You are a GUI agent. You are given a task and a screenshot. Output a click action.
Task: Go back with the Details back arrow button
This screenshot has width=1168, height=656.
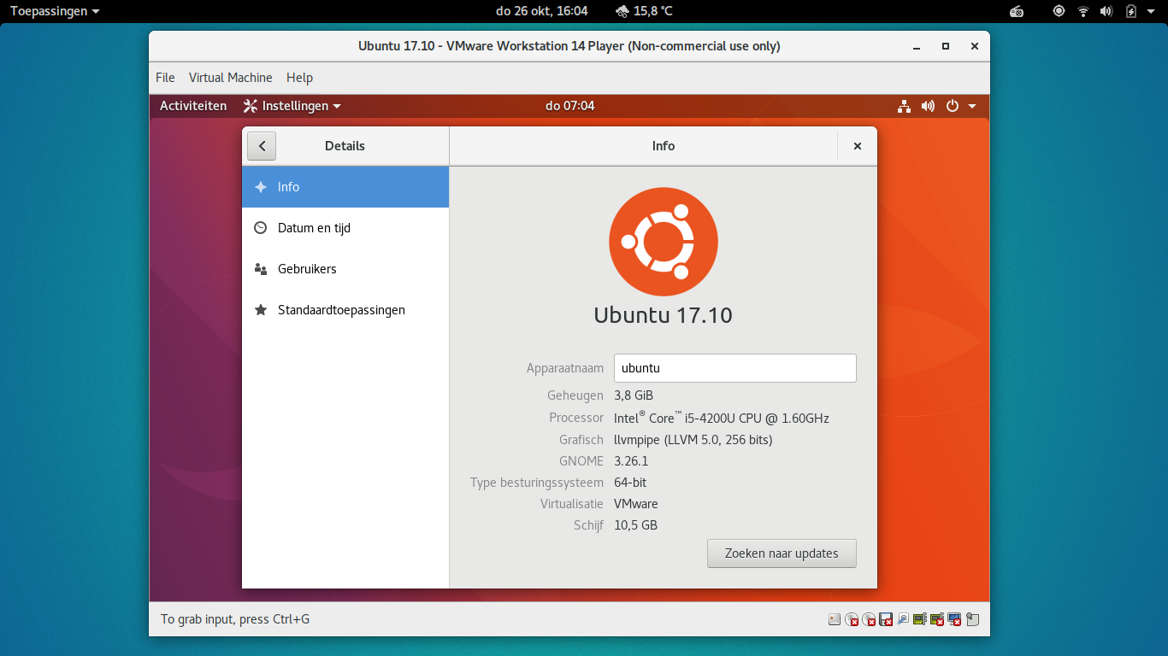(x=262, y=146)
